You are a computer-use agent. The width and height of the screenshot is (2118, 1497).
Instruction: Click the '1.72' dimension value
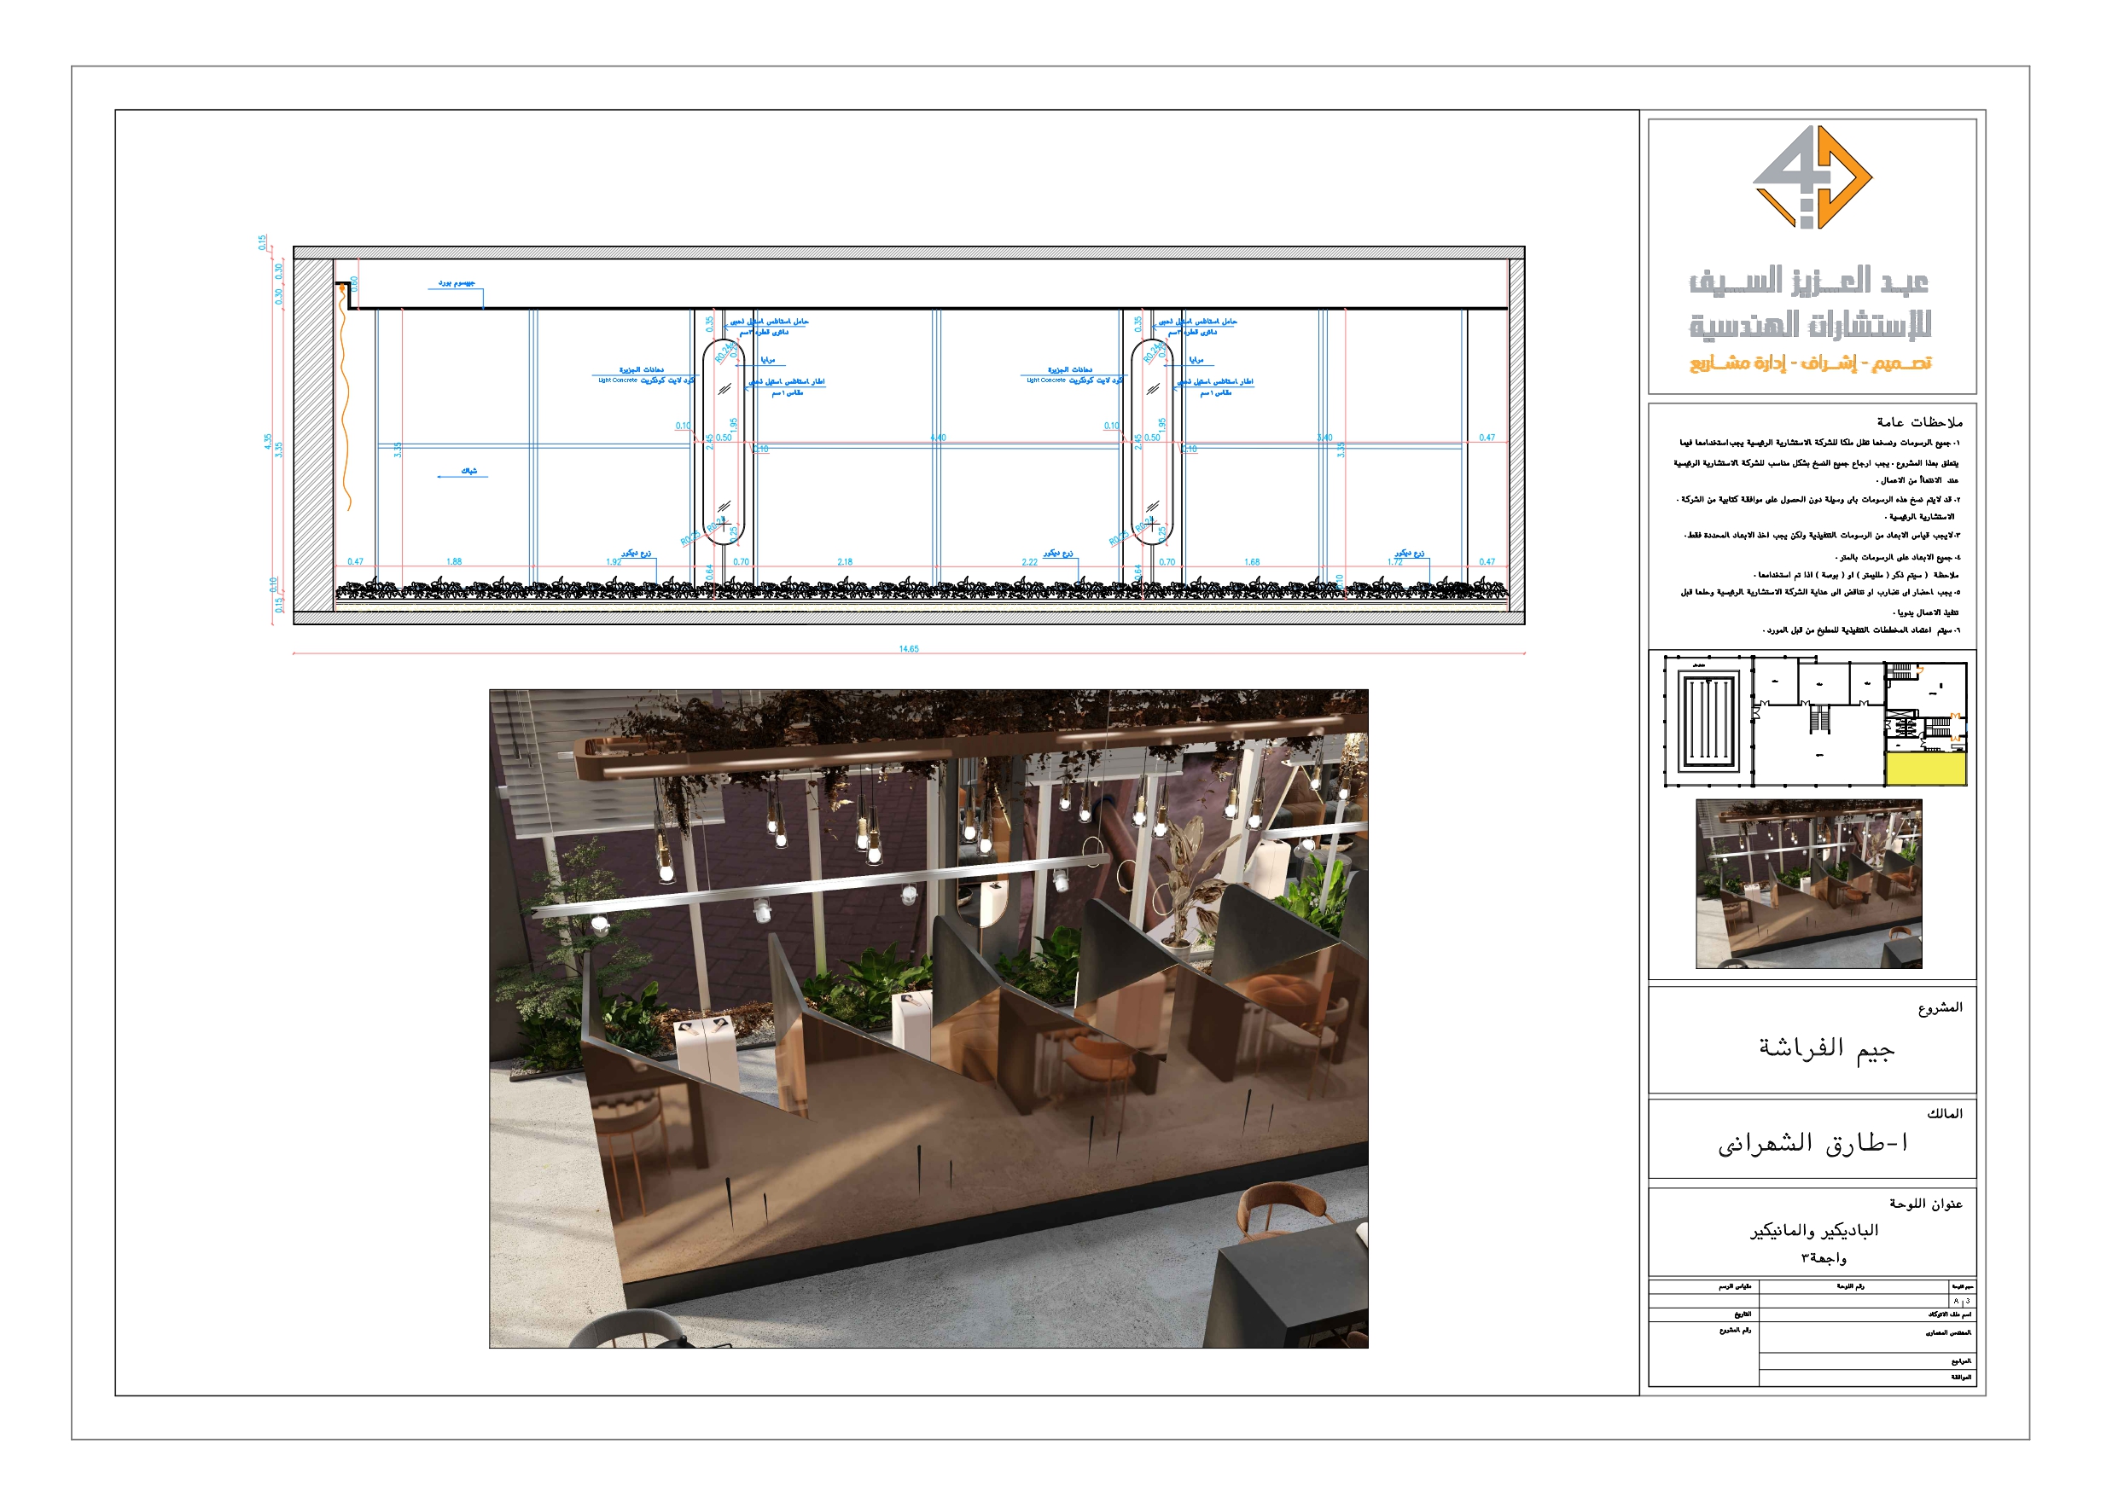(x=1394, y=560)
